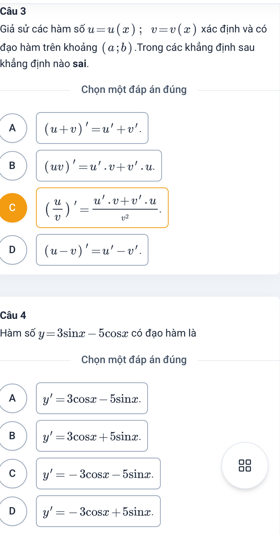Open the question grid floating button
The height and width of the screenshot is (539, 280).
coord(245,465)
